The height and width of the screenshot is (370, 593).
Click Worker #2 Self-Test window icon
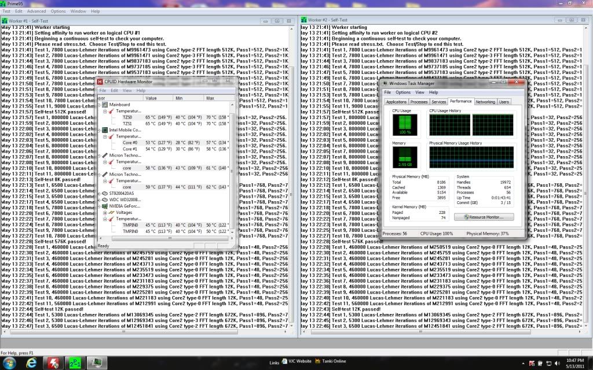point(304,20)
